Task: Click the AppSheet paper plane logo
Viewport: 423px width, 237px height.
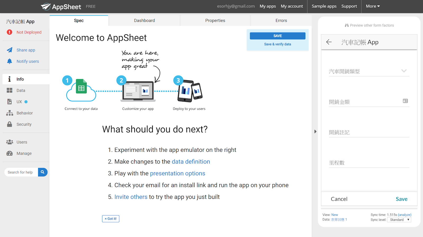Action: pyautogui.click(x=46, y=6)
